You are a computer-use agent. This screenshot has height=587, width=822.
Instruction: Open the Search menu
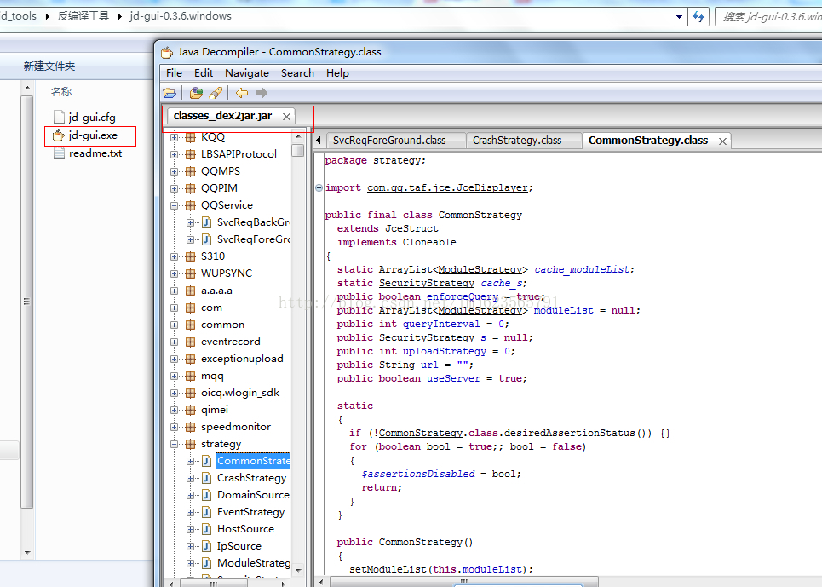(297, 73)
